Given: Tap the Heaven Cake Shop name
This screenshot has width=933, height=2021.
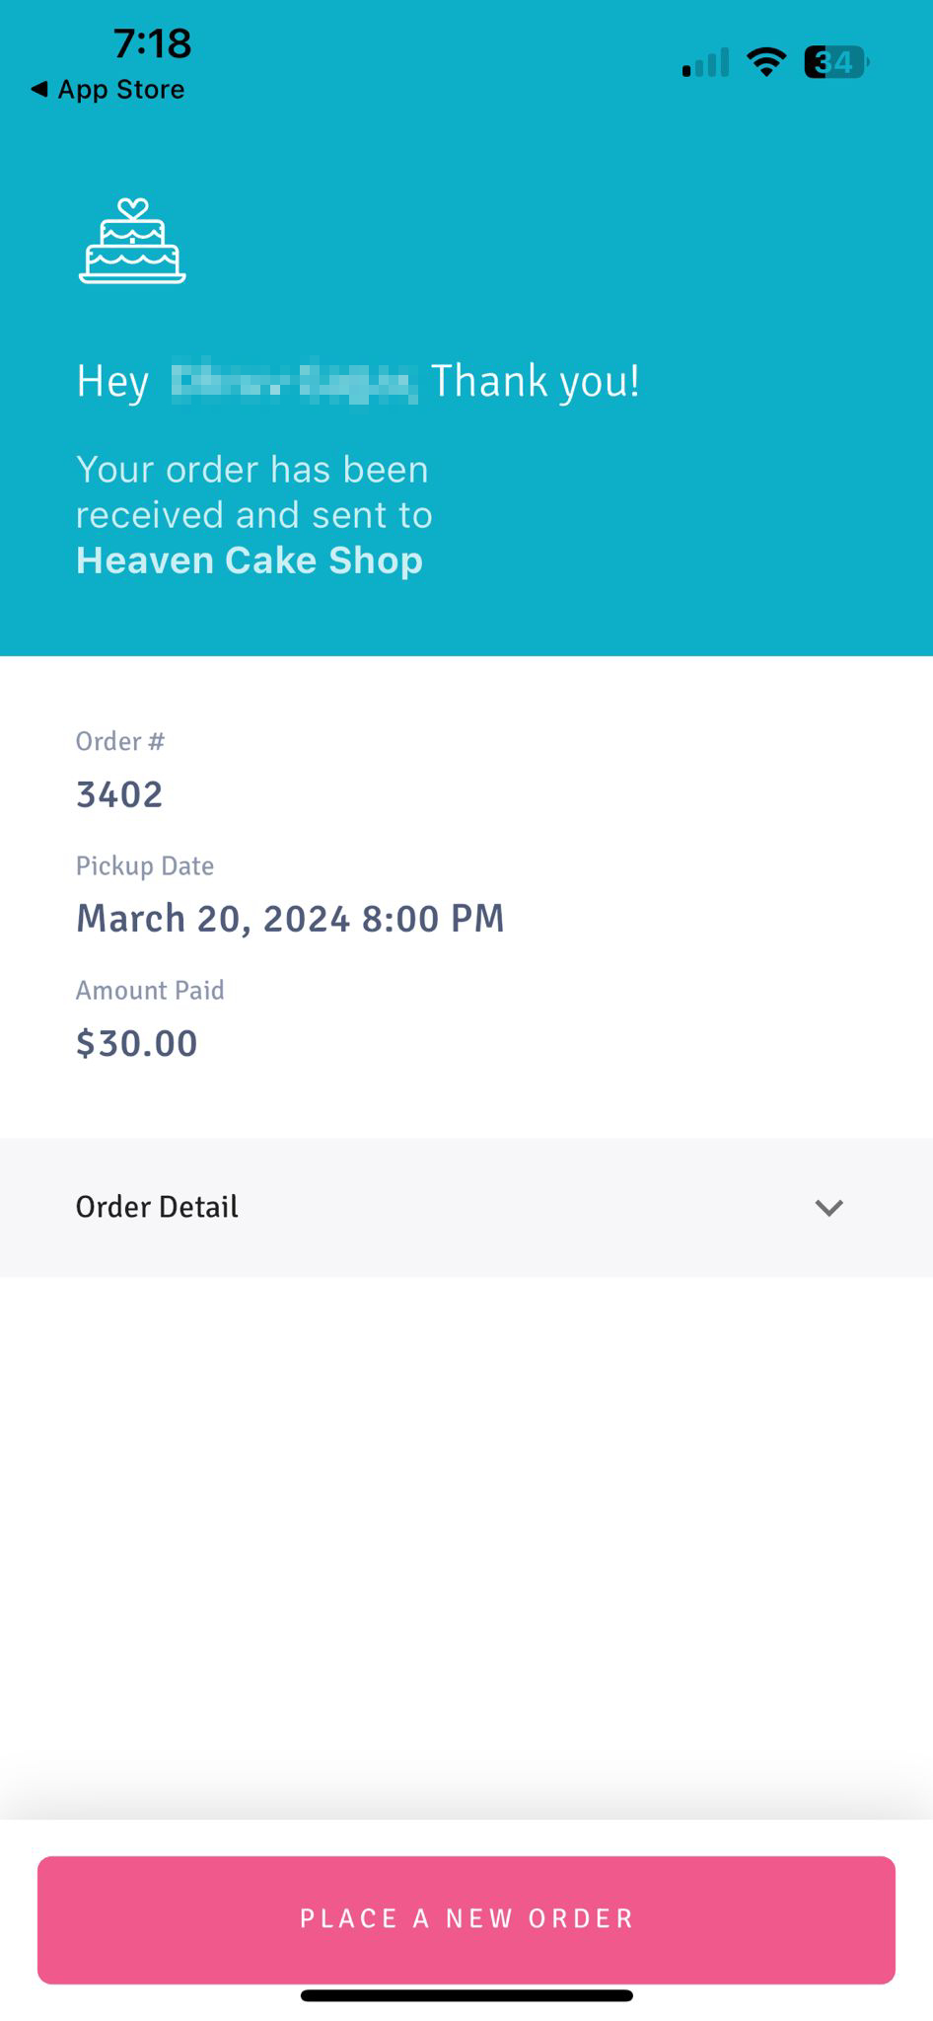Looking at the screenshot, I should (x=250, y=561).
